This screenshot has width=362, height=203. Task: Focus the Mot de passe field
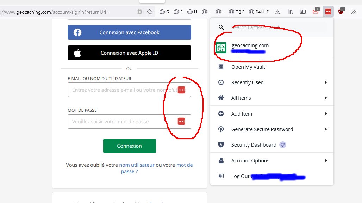coord(129,121)
